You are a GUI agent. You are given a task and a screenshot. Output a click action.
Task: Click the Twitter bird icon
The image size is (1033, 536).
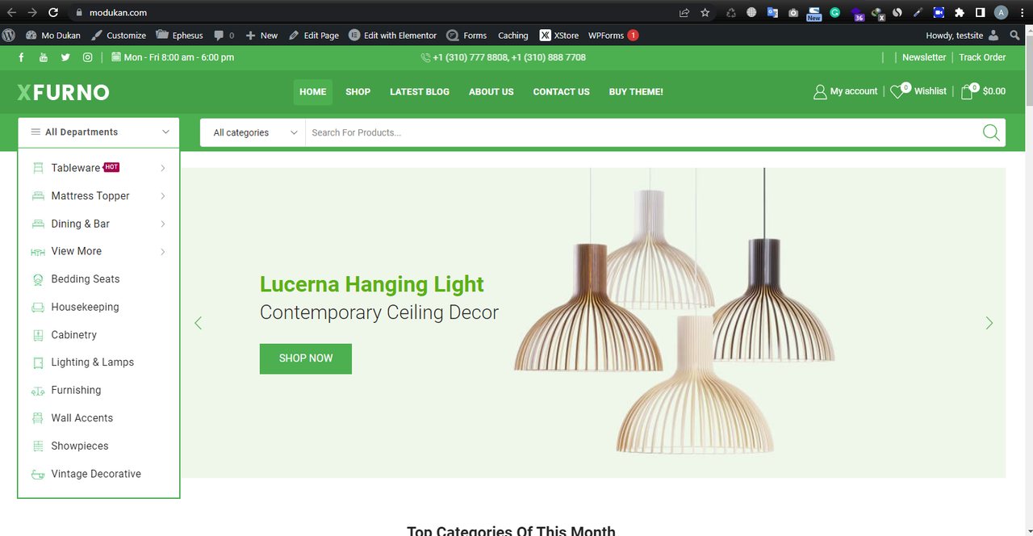click(x=65, y=57)
